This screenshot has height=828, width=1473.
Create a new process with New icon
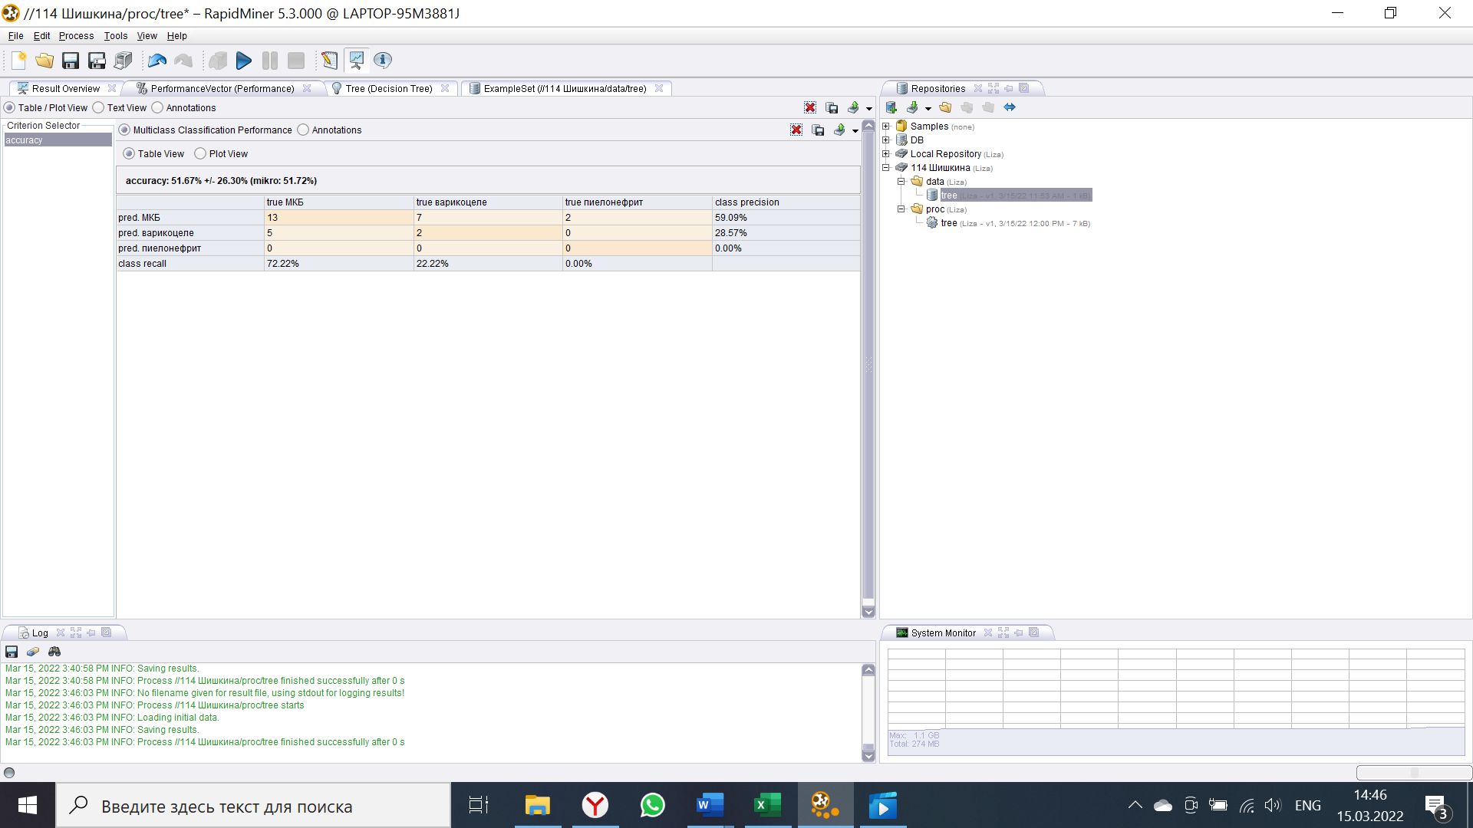click(x=18, y=61)
